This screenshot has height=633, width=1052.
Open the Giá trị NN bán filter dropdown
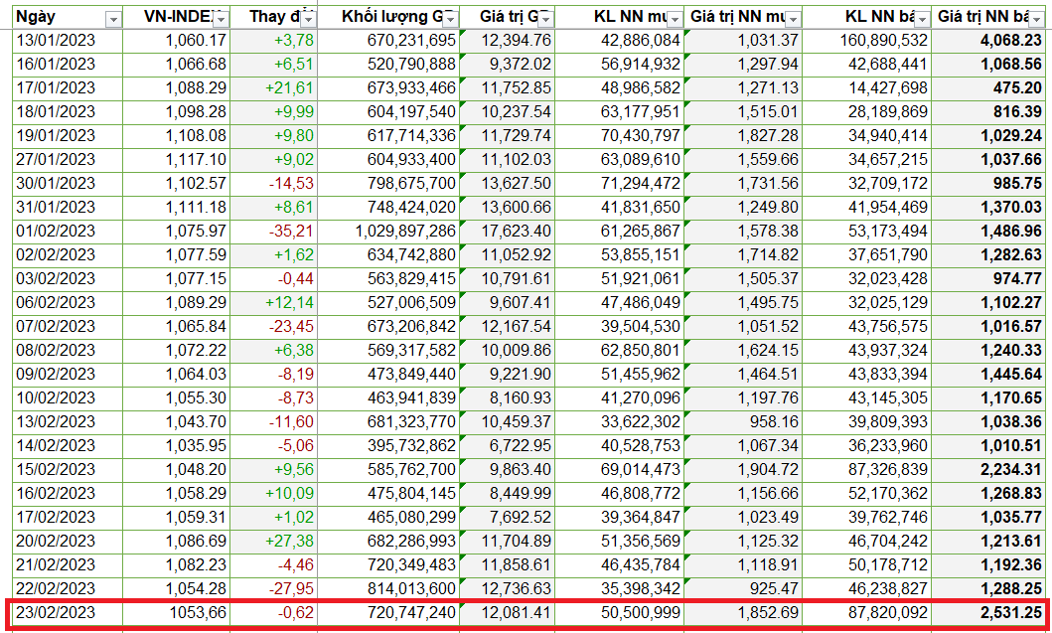coord(1037,20)
